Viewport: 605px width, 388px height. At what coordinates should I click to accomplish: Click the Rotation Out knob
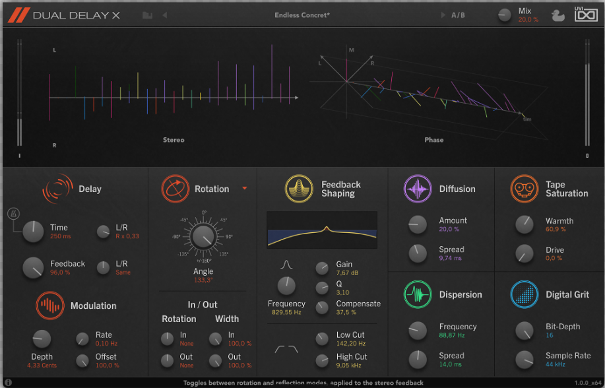(167, 360)
